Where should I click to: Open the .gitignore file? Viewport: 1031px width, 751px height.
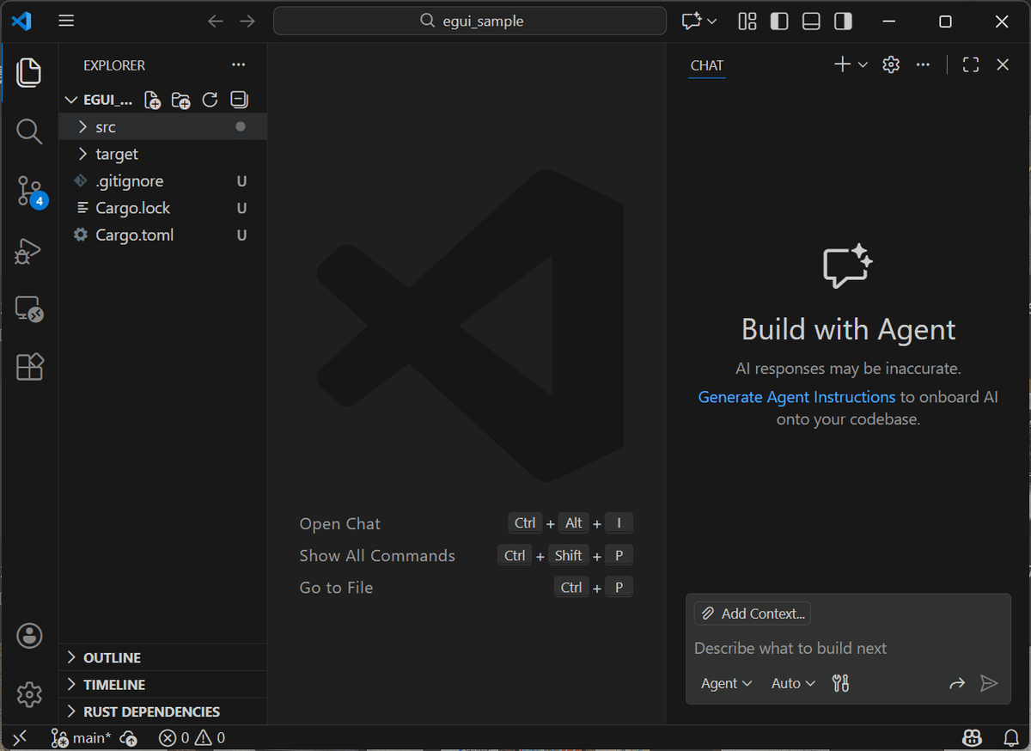pos(163,181)
